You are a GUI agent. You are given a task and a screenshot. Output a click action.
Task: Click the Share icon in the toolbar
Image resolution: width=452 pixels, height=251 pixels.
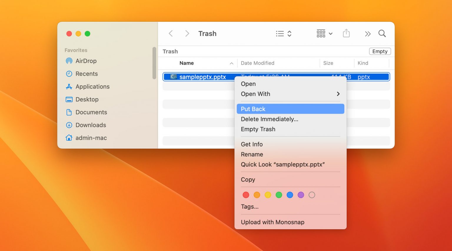(346, 33)
